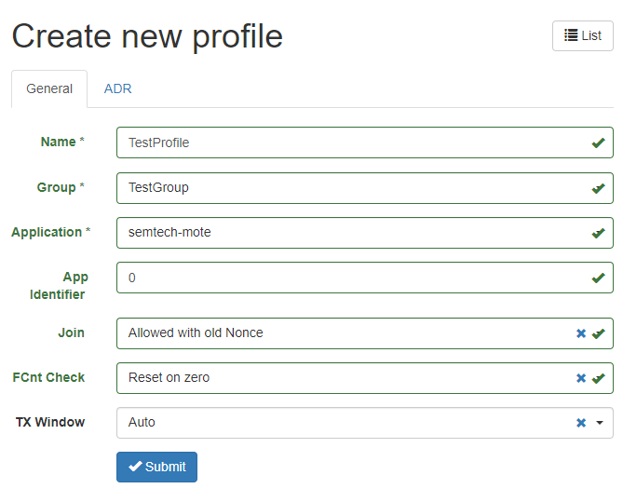Switch to the ADR tab
The image size is (623, 502).
pyautogui.click(x=117, y=88)
